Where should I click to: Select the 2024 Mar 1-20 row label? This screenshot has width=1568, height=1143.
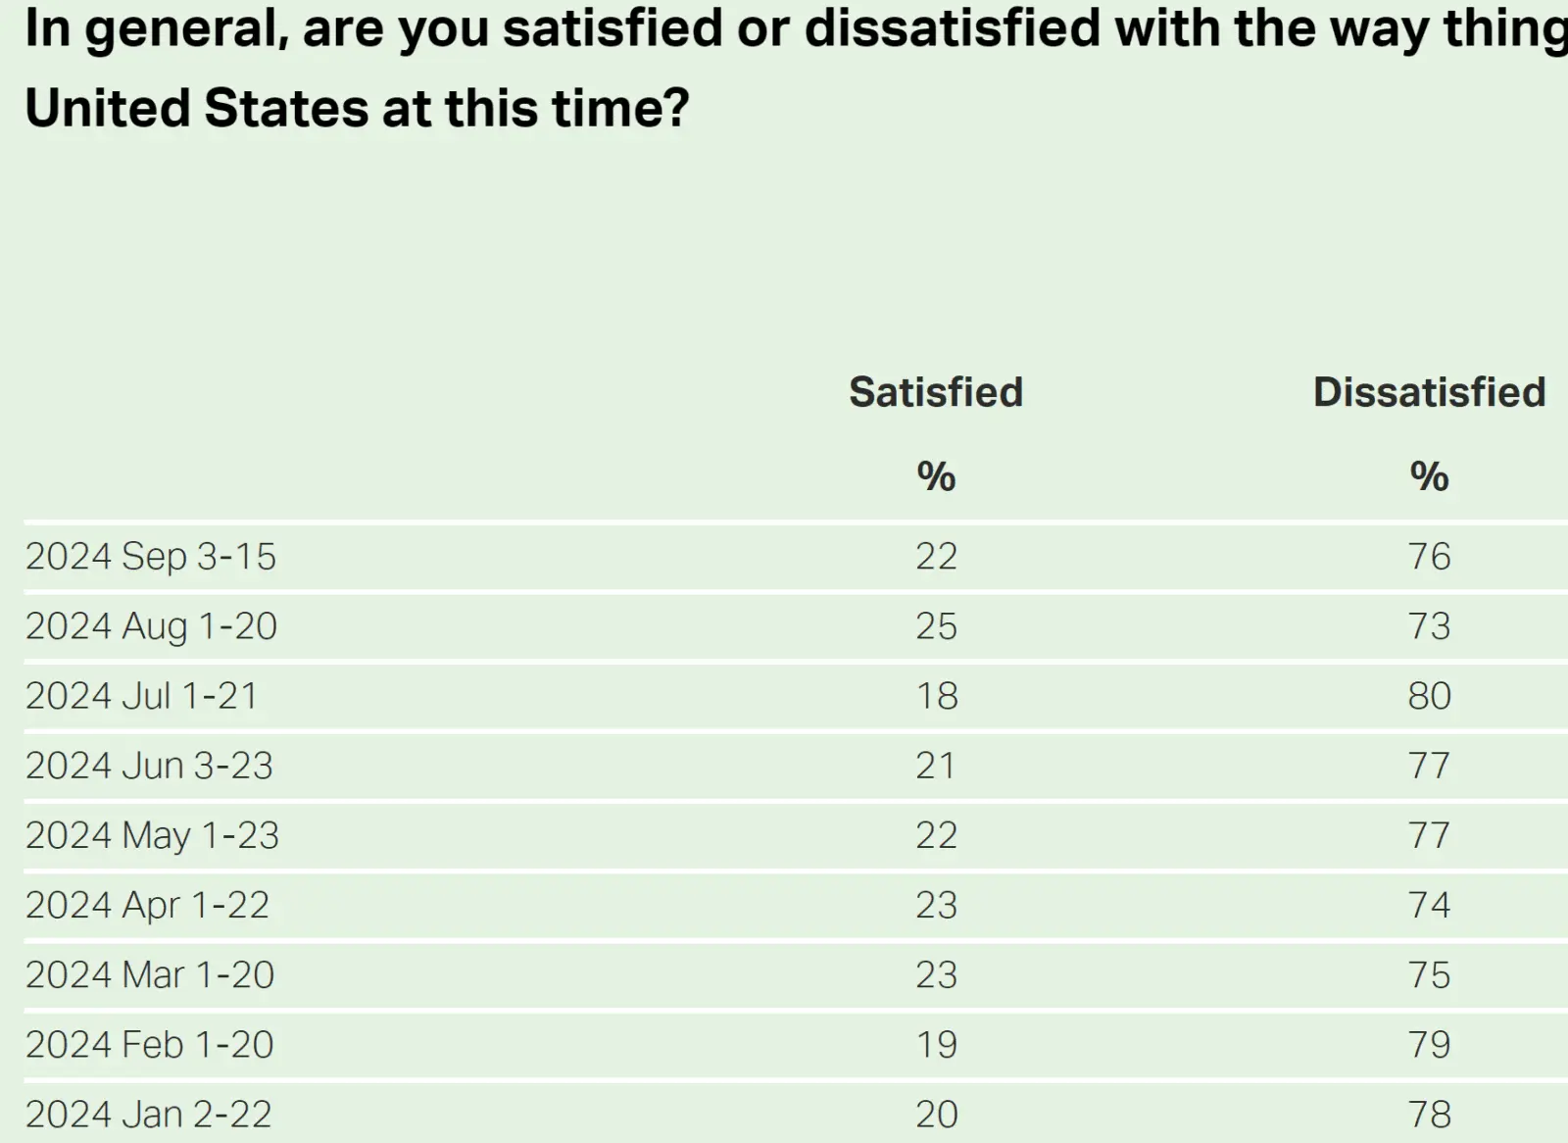(x=150, y=974)
